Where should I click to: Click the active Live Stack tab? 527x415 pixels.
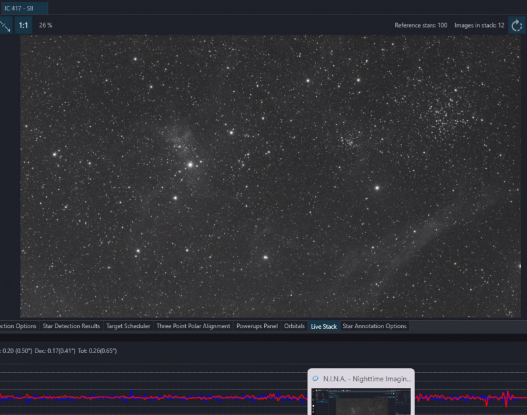[323, 326]
